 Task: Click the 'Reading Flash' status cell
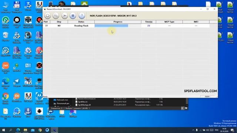[81, 26]
